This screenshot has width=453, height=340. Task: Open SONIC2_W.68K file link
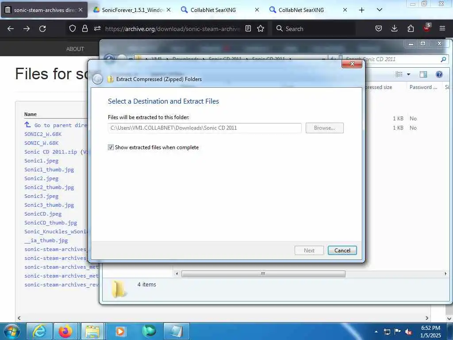pyautogui.click(x=43, y=134)
